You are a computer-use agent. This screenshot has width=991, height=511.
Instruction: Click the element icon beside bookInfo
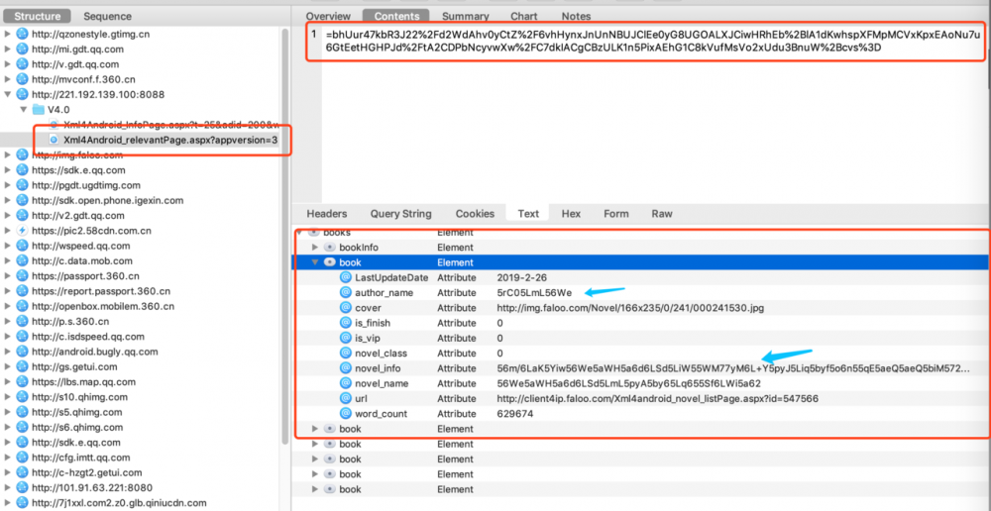point(329,247)
